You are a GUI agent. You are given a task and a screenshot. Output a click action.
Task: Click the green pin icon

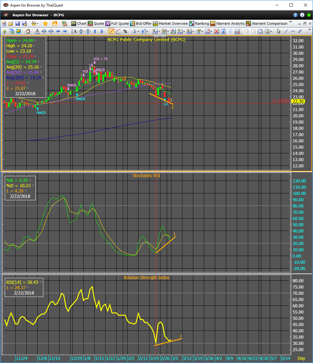(5, 31)
